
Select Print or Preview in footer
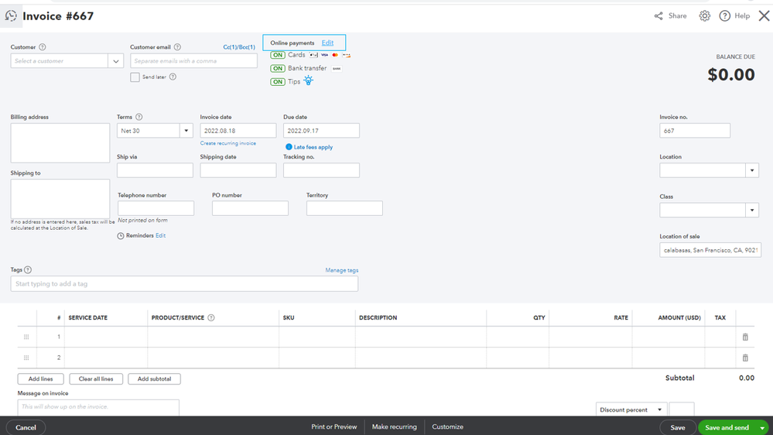coord(333,427)
